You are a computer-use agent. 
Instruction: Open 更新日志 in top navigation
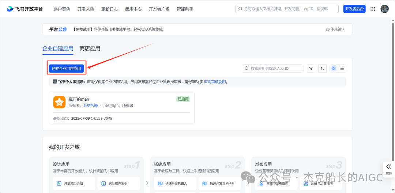pyautogui.click(x=110, y=9)
